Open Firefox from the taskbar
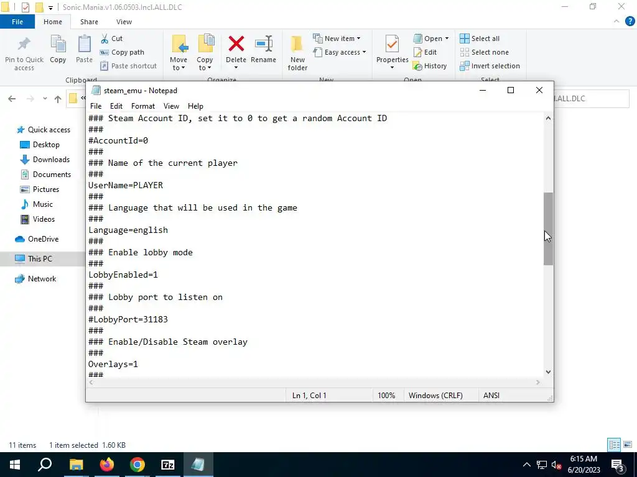Viewport: 637px width, 477px height. pyautogui.click(x=107, y=465)
